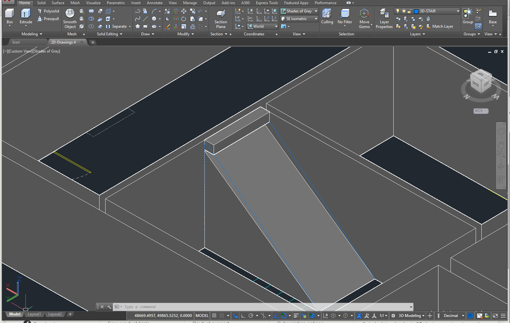Click the Presspull tool
Image resolution: width=510 pixels, height=323 pixels.
pyautogui.click(x=48, y=19)
